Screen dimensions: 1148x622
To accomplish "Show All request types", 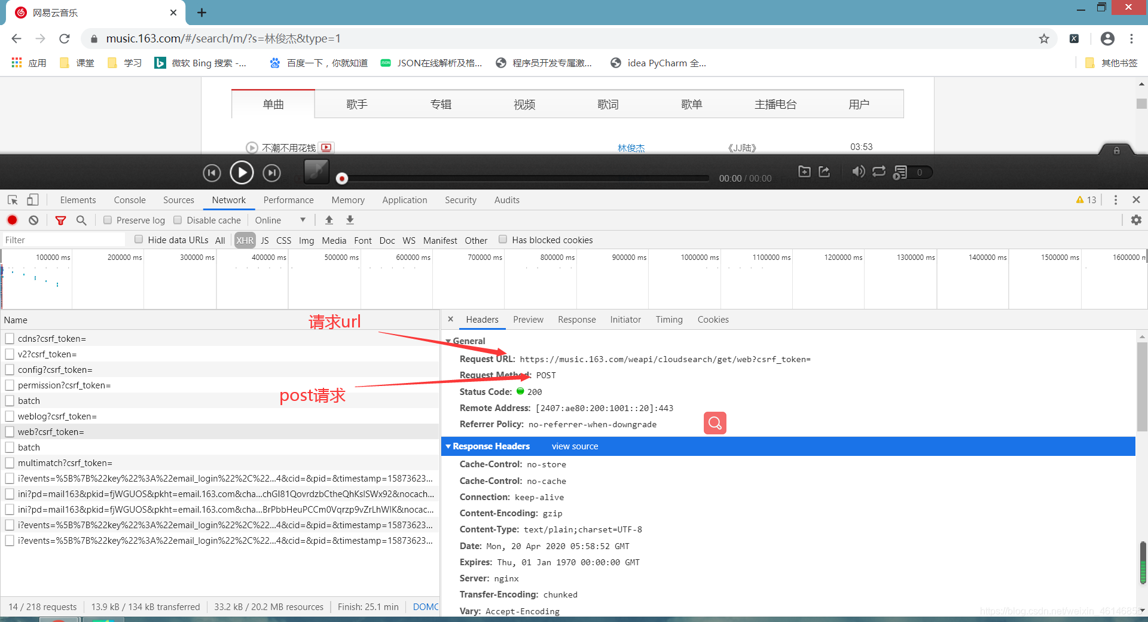I will point(220,240).
